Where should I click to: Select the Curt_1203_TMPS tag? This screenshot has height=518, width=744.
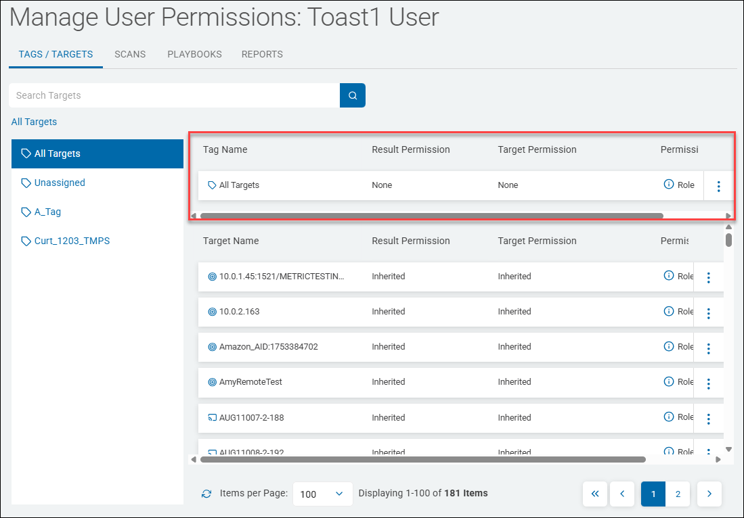pos(71,241)
